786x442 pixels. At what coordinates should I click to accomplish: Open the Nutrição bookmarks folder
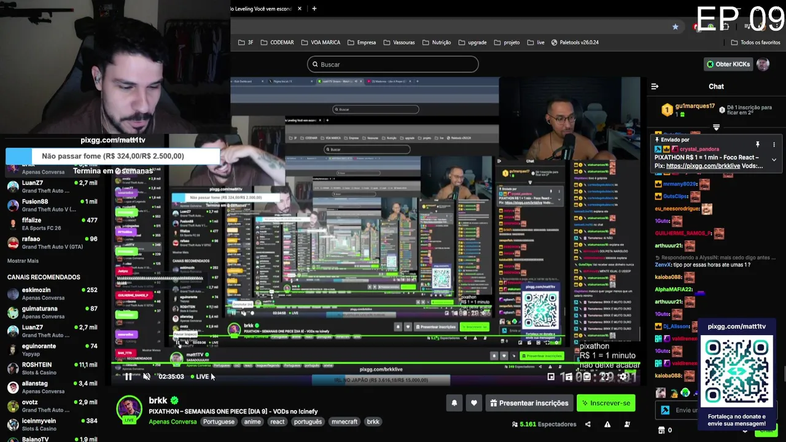point(436,42)
